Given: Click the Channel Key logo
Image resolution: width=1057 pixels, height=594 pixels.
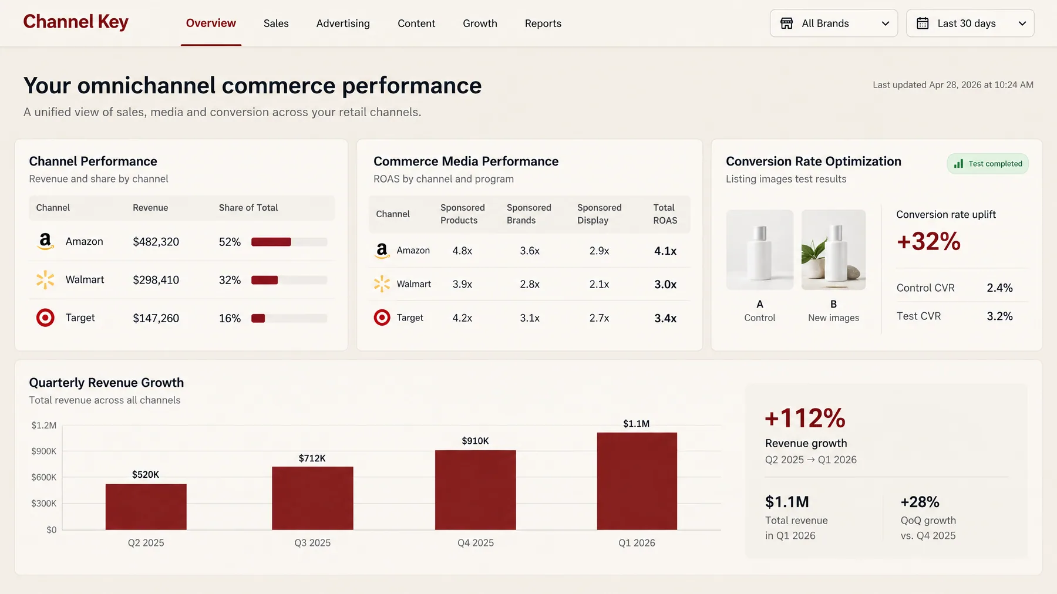Looking at the screenshot, I should 76,22.
